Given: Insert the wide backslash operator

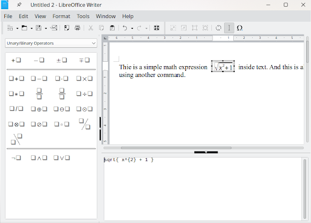Looking at the screenshot, I should pyautogui.click(x=16, y=139).
